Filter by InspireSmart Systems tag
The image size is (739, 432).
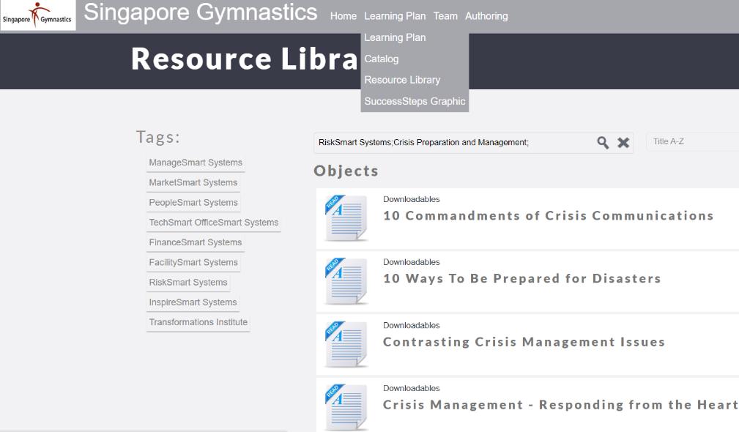pyautogui.click(x=193, y=302)
